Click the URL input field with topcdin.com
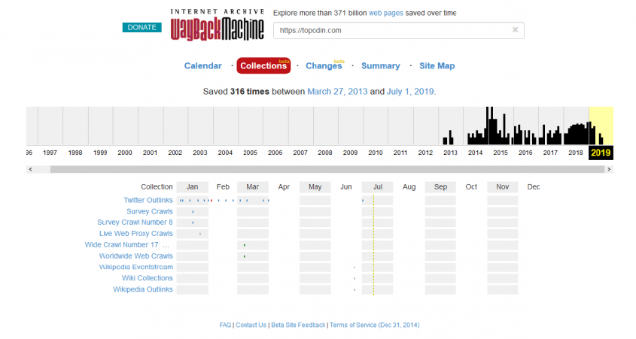 (x=391, y=30)
